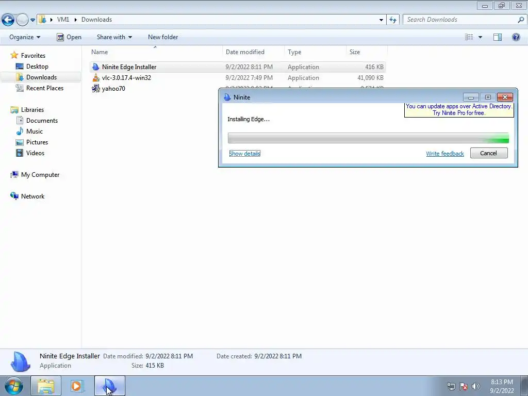Screen dimensions: 528x396
Task: Select Favorites in navigation pane
Action: pos(33,56)
